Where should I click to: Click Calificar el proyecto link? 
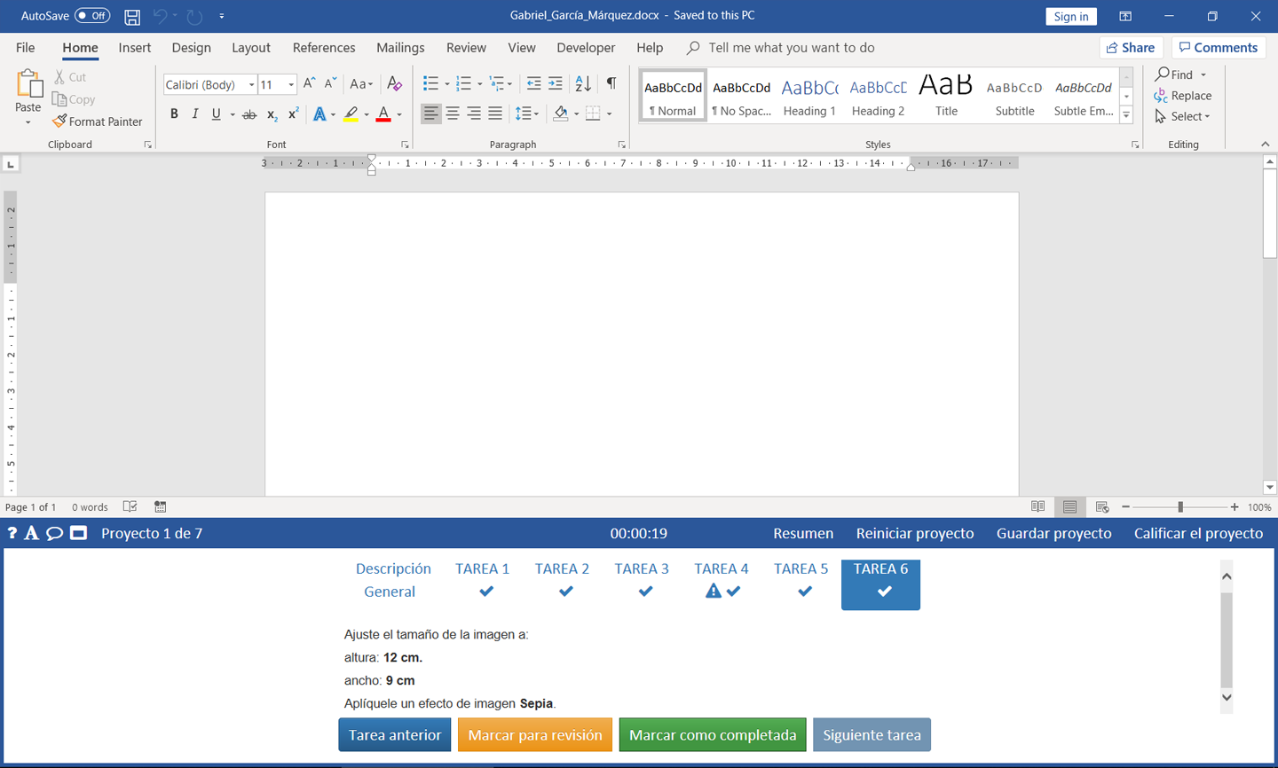click(1198, 533)
